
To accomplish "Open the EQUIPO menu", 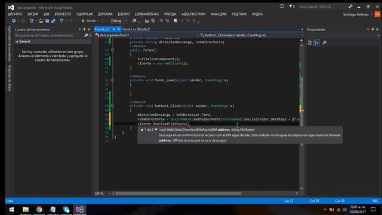I will click(x=124, y=14).
